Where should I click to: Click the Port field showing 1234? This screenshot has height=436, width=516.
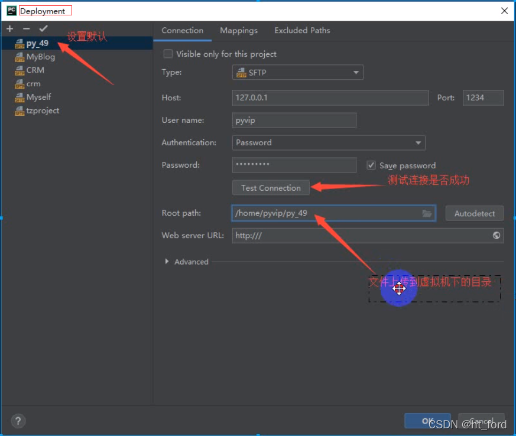point(483,97)
